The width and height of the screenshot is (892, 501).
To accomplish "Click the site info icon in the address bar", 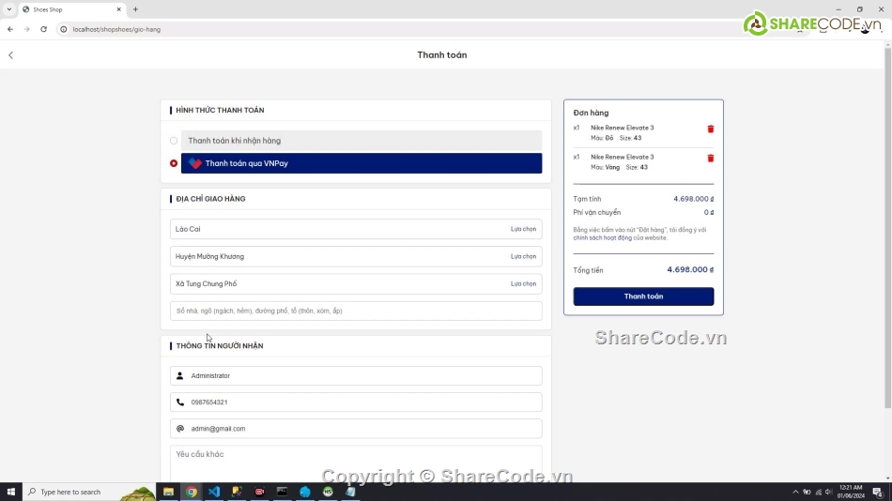I will pos(64,29).
